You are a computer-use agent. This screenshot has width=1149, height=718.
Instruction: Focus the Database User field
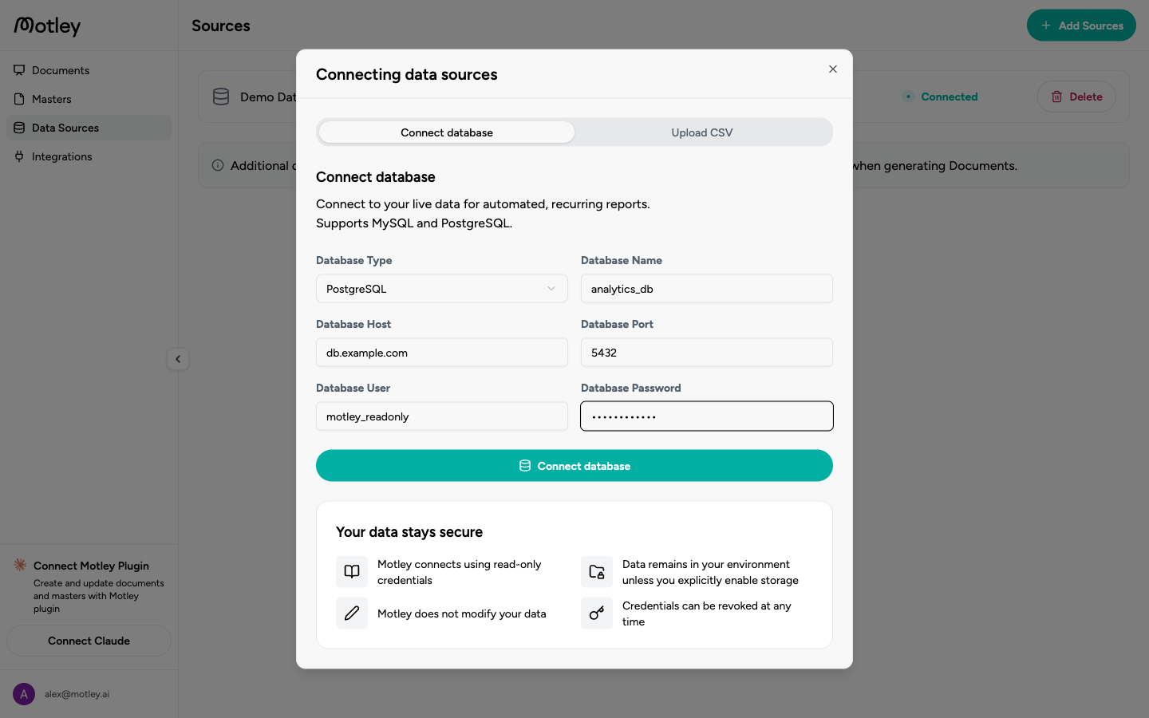coord(442,416)
